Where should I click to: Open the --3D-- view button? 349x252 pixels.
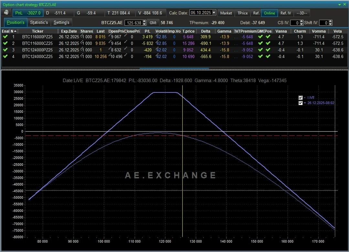tap(302, 13)
